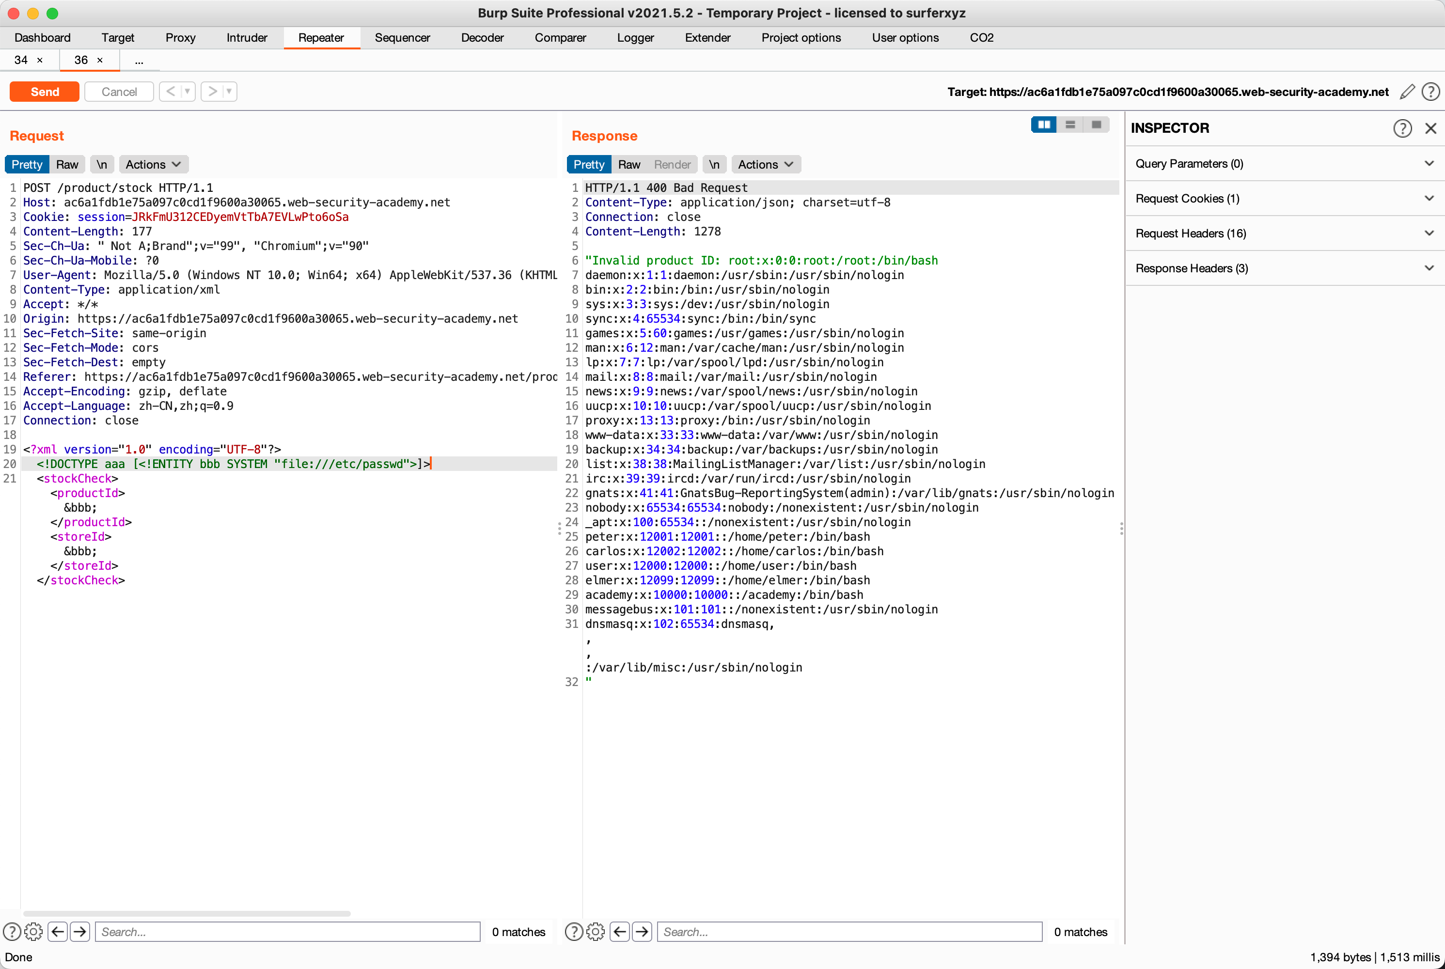Image resolution: width=1445 pixels, height=969 pixels.
Task: Close Repeater tab 34
Action: 40,61
